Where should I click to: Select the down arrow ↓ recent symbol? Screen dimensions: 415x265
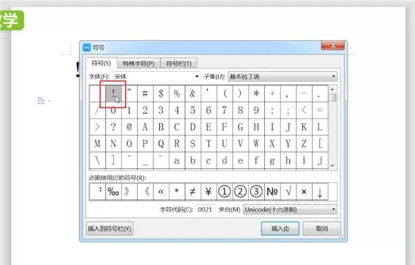pyautogui.click(x=320, y=192)
